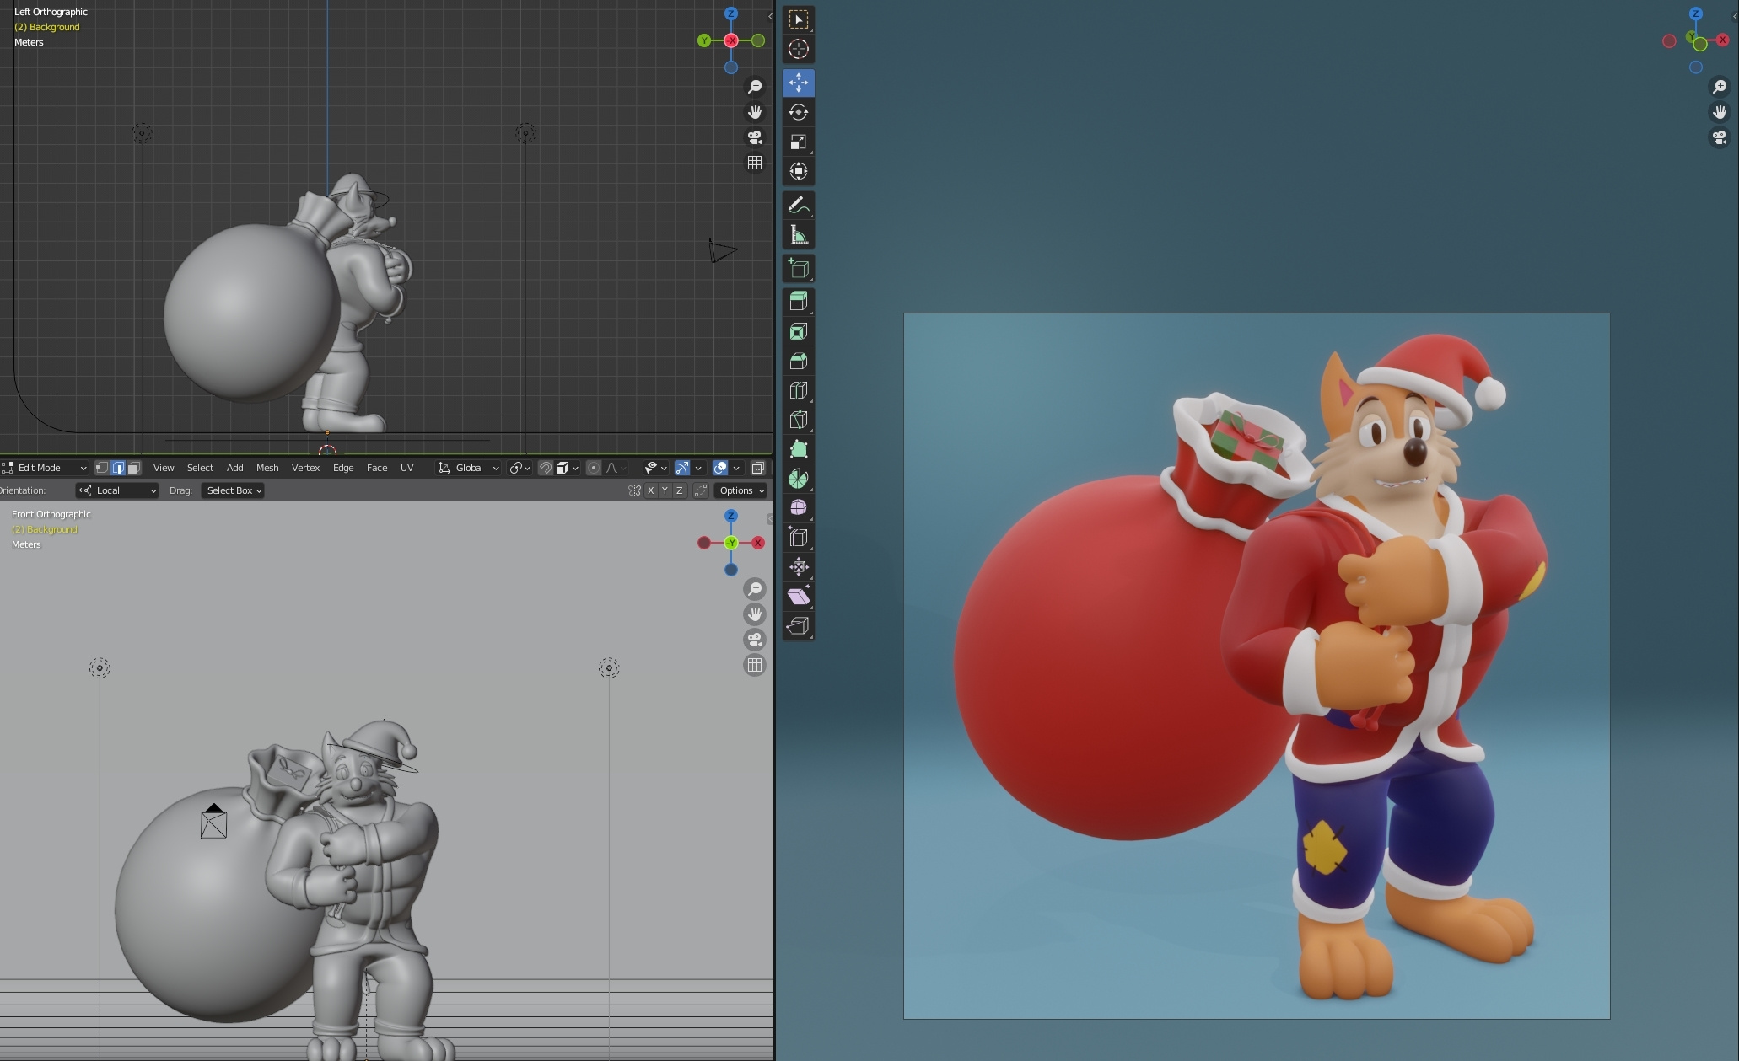Click zoom icon in Front Orthographic viewport

pyautogui.click(x=755, y=589)
